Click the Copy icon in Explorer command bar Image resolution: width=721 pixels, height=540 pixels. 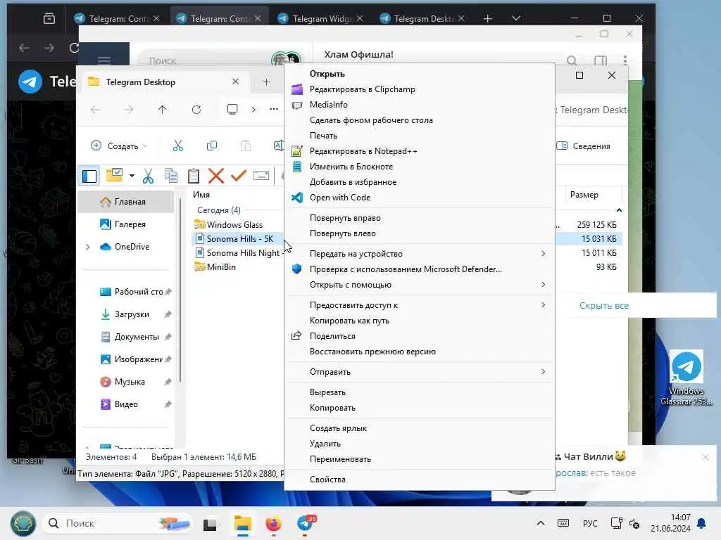[212, 146]
